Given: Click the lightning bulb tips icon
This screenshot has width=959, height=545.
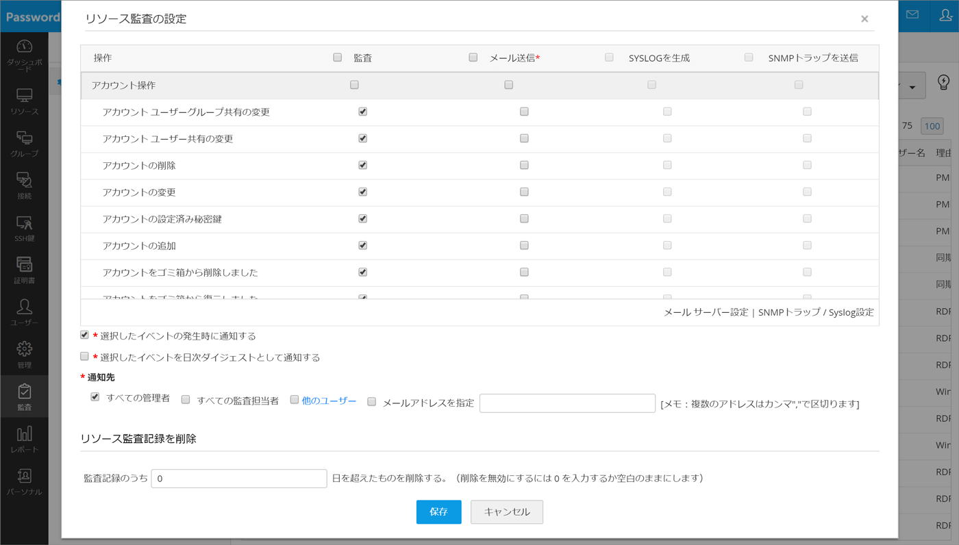Looking at the screenshot, I should coord(943,84).
